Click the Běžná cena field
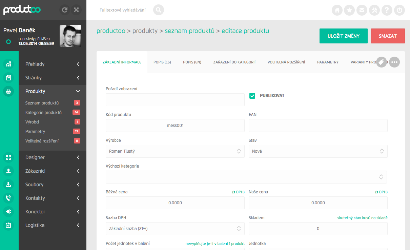 pyautogui.click(x=175, y=203)
